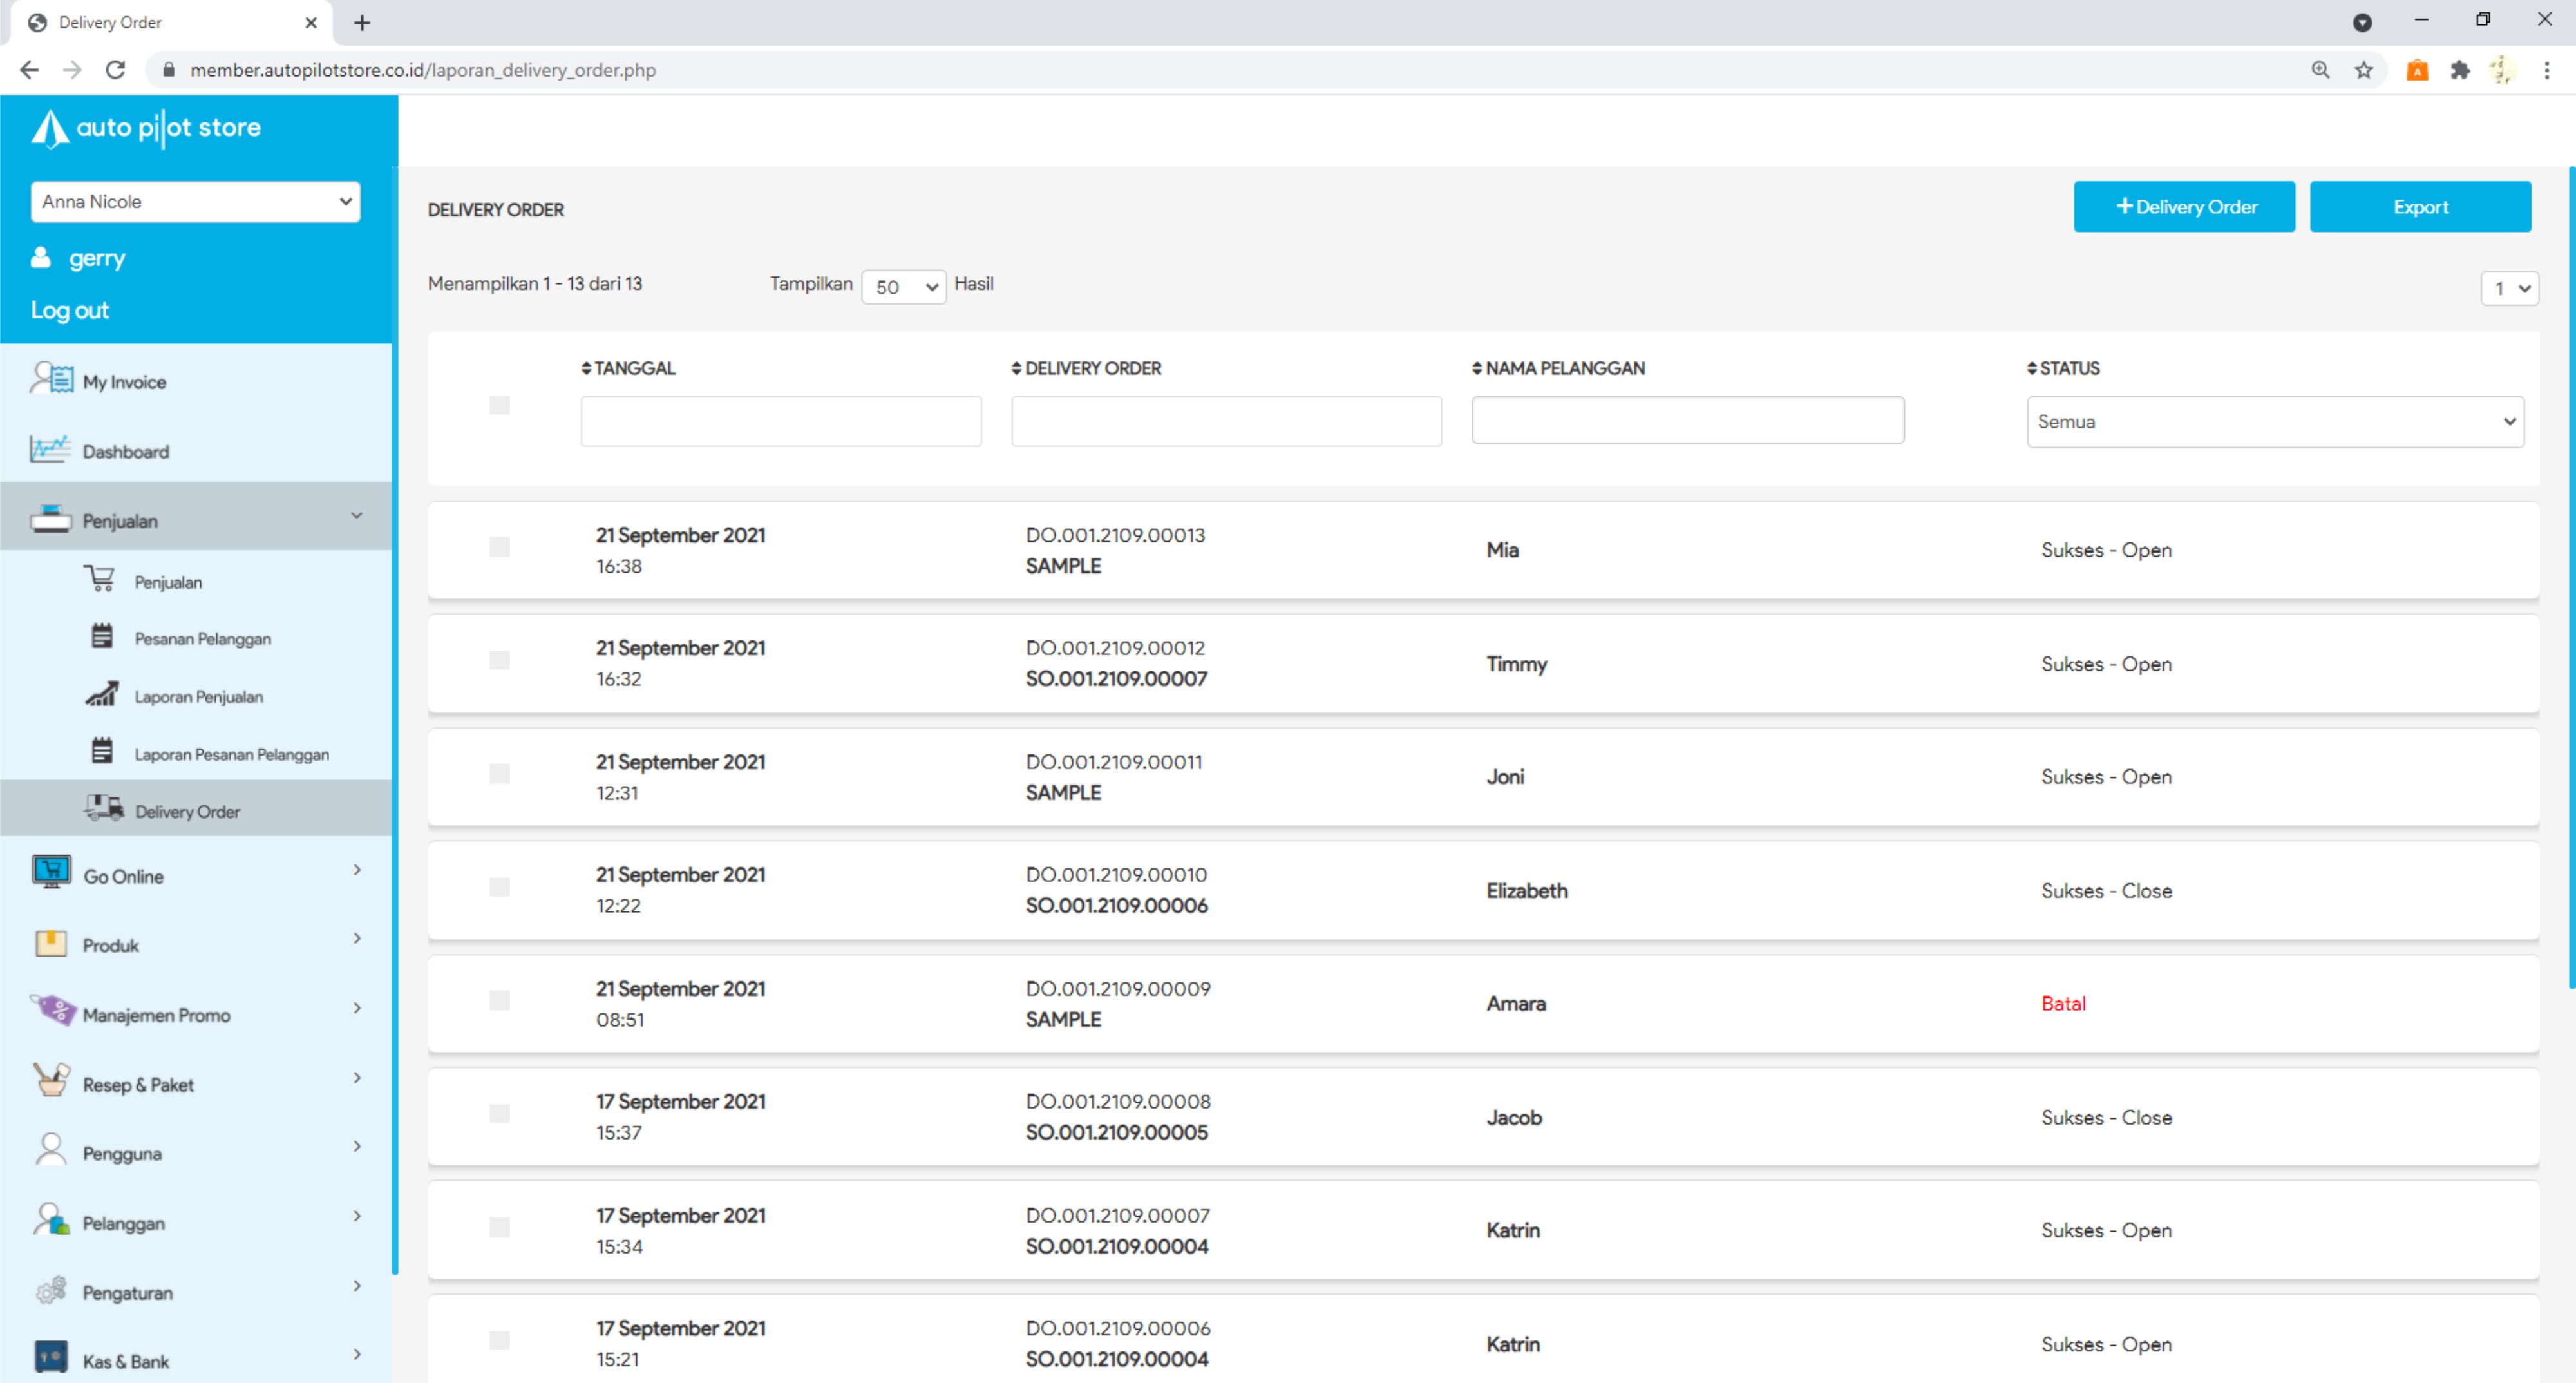Click the Produk box icon
The width and height of the screenshot is (2576, 1383).
coord(51,943)
